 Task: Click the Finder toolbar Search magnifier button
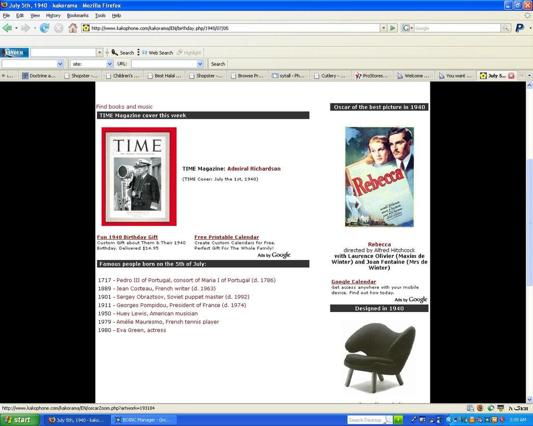tap(123, 53)
